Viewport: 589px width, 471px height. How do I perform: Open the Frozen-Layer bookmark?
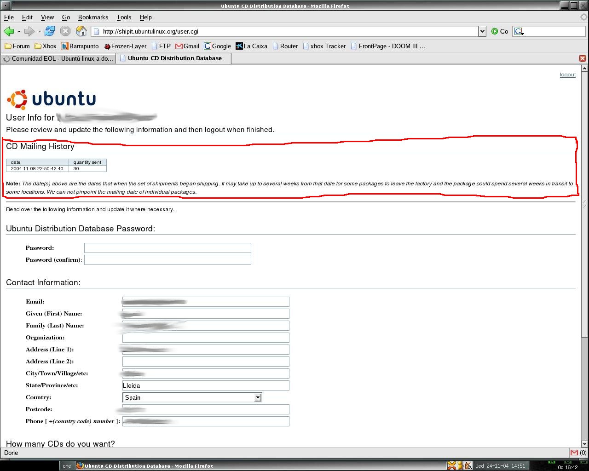coord(125,46)
